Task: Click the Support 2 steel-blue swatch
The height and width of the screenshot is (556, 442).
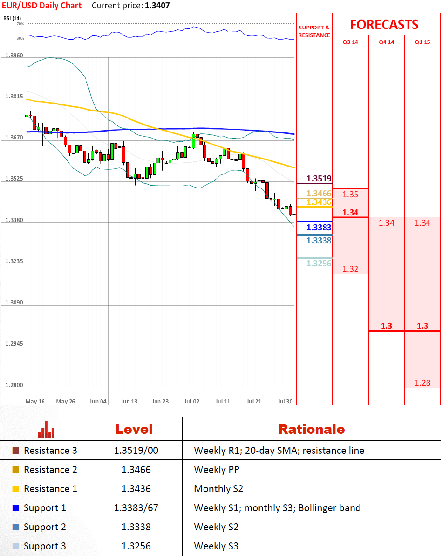Action: [16, 527]
